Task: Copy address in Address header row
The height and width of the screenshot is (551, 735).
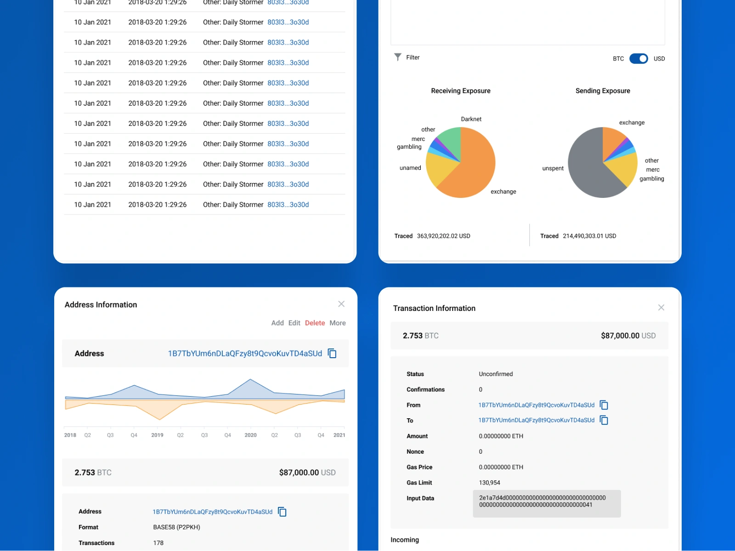Action: click(332, 353)
